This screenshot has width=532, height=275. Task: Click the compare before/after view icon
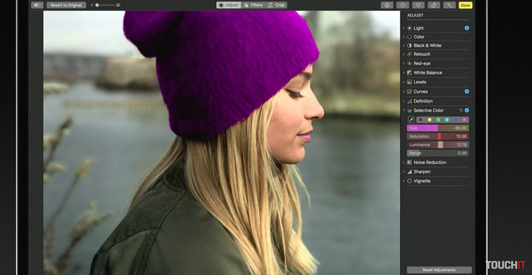37,5
